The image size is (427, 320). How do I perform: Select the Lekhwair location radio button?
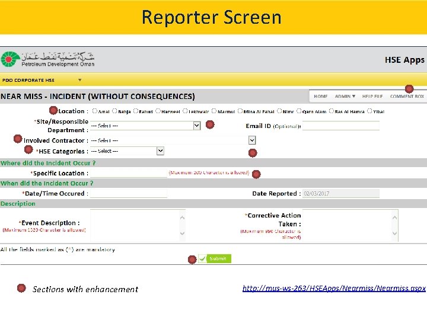click(185, 111)
